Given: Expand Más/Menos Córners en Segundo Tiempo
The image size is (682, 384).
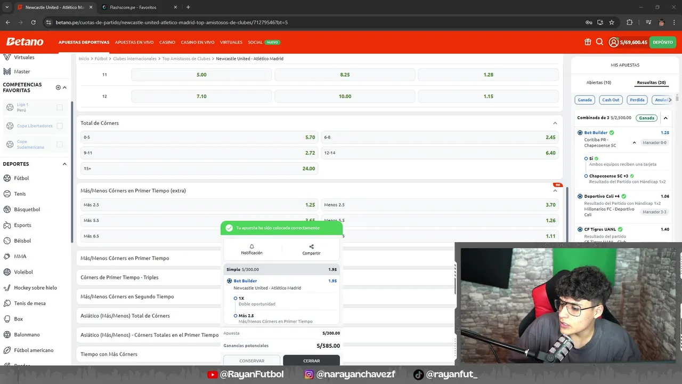Looking at the screenshot, I should coord(127,297).
